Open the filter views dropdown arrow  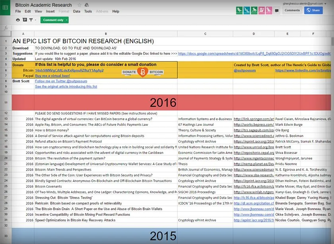[x=35, y=20]
